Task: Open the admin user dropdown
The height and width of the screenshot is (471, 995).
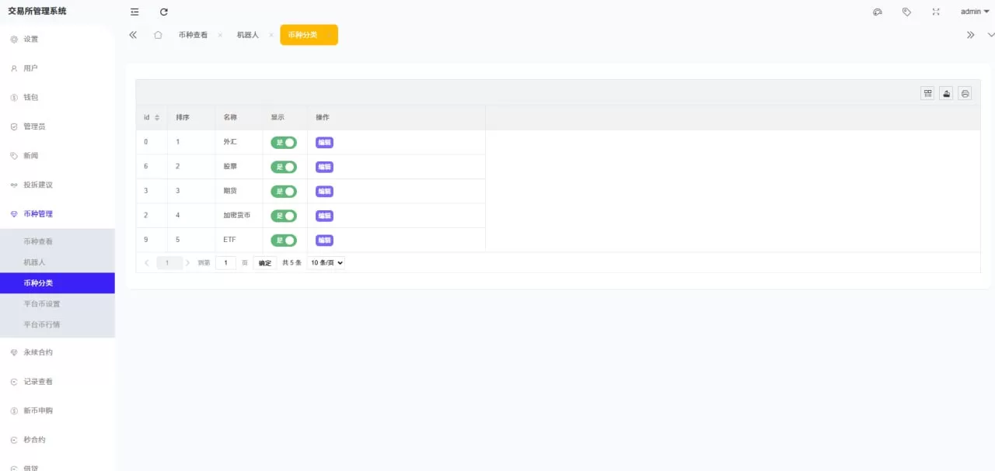Action: tap(975, 12)
